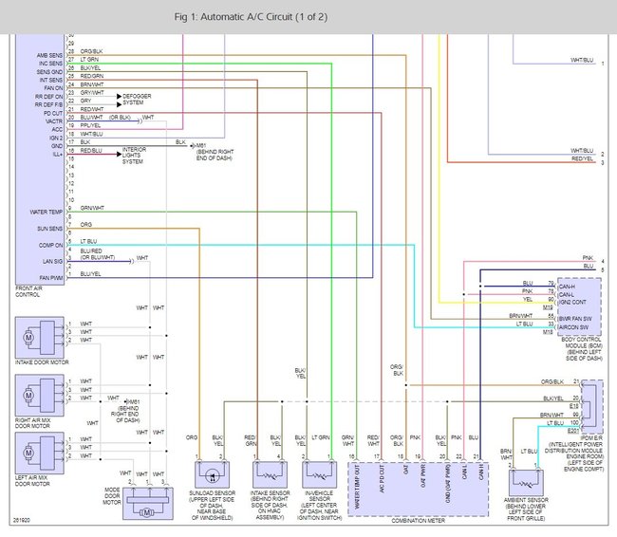Click the AMB SENS terminal label

click(x=49, y=55)
